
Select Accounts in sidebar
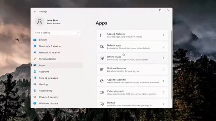point(44,72)
